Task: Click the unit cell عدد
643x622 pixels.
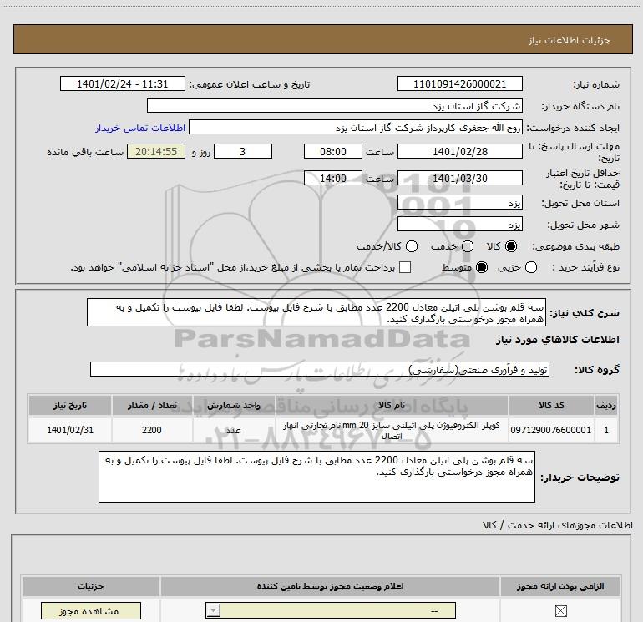Action: pos(233,430)
